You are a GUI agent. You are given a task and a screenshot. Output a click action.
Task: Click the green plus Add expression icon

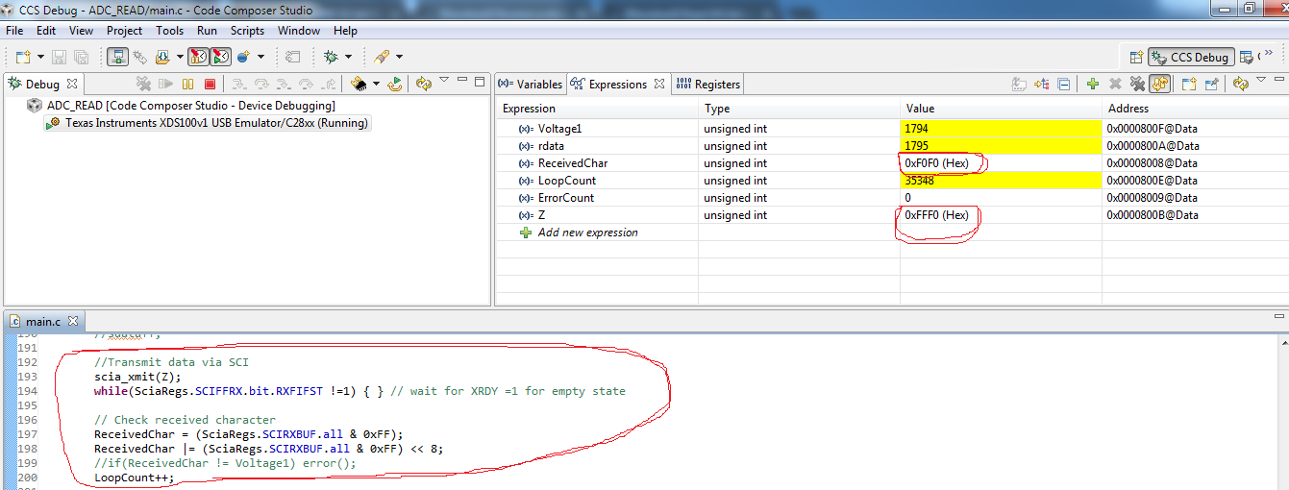click(1093, 84)
